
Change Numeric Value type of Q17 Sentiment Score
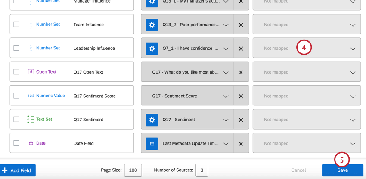click(x=50, y=96)
